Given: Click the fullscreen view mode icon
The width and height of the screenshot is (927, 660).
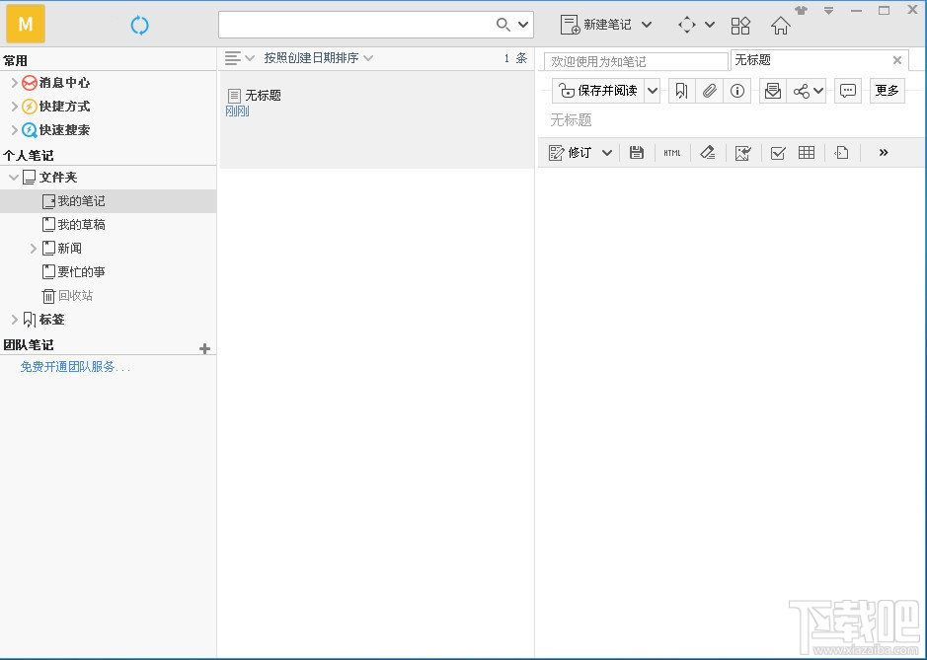Looking at the screenshot, I should pos(686,25).
